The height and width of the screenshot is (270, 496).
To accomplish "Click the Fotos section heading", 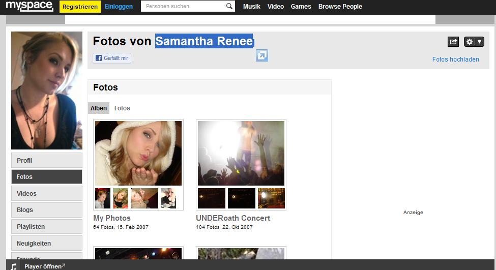I will tap(105, 87).
